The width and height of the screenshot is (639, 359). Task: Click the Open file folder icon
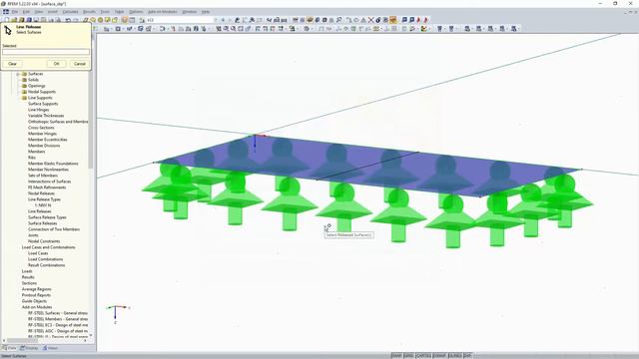14,20
